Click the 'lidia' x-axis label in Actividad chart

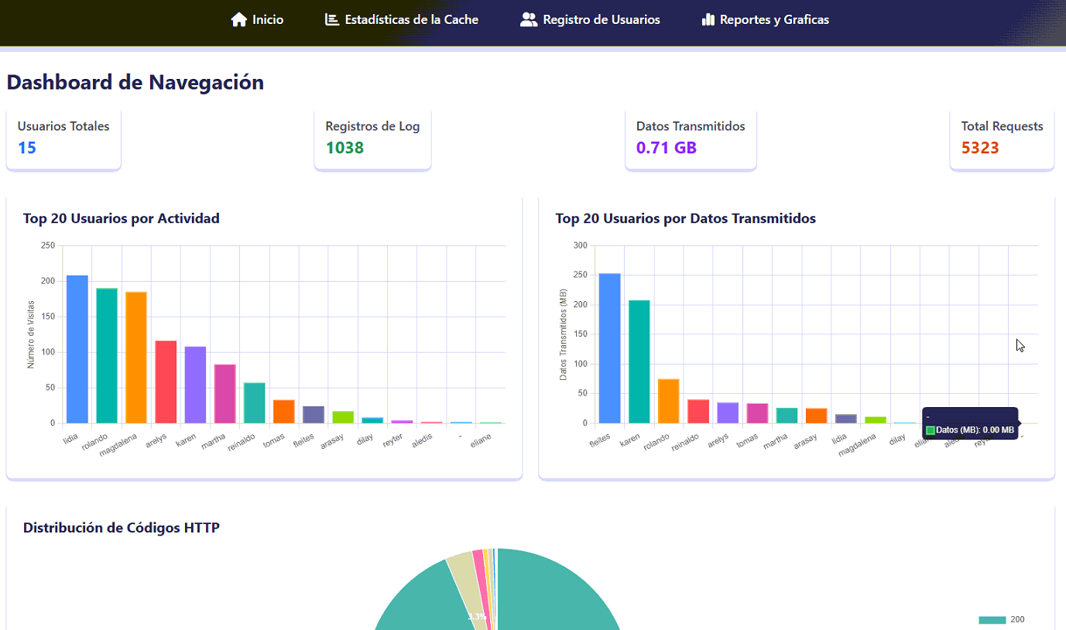(x=71, y=438)
